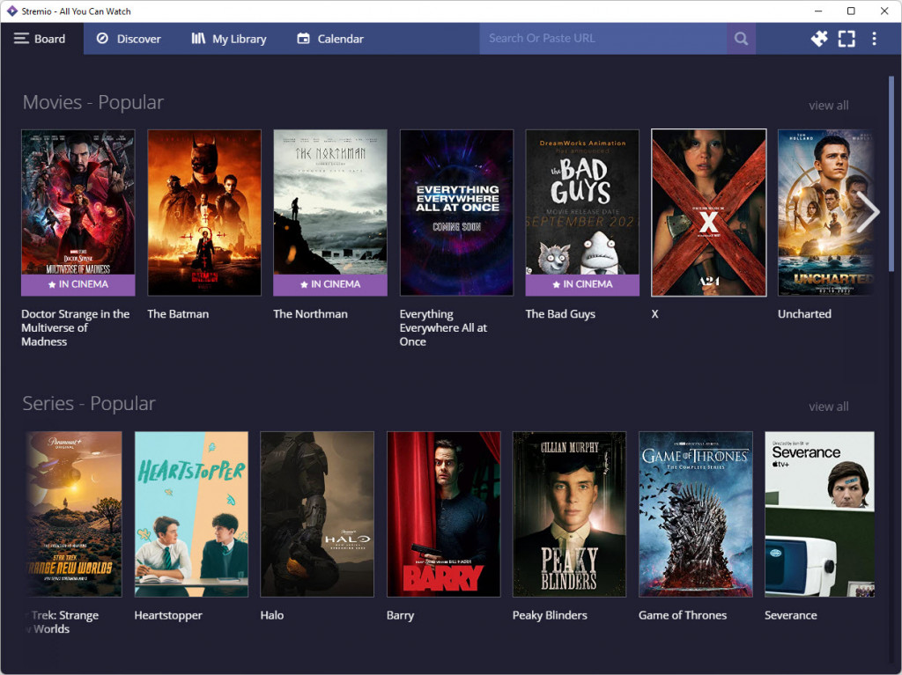Viewport: 902px width, 675px height.
Task: Advance the movies row with right arrow
Action: click(x=868, y=212)
